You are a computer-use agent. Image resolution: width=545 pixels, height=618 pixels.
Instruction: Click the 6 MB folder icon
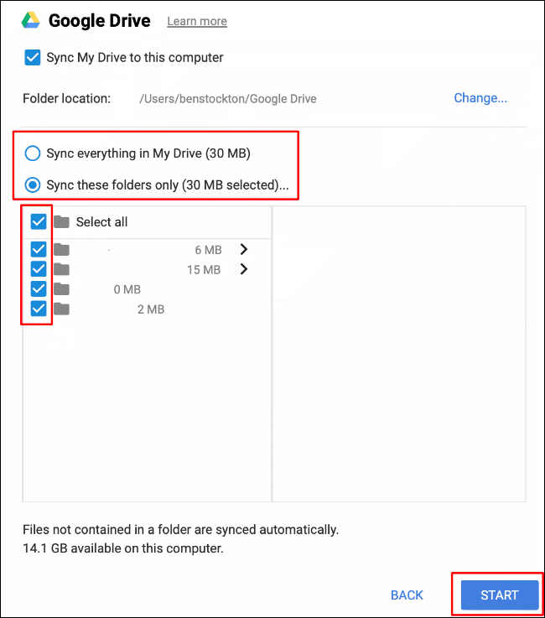coord(61,250)
